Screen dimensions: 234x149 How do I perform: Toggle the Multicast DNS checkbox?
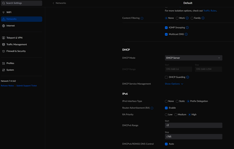tap(166, 34)
